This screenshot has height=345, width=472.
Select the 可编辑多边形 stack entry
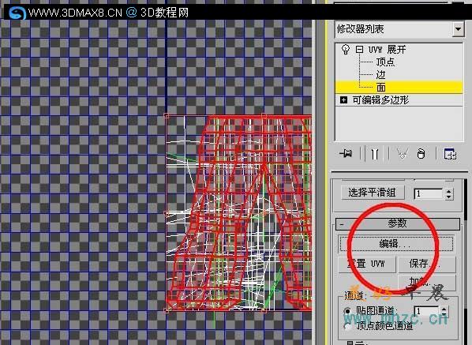tap(380, 100)
